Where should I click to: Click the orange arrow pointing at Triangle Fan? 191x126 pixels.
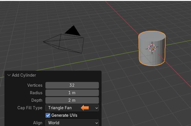pyautogui.click(x=85, y=108)
